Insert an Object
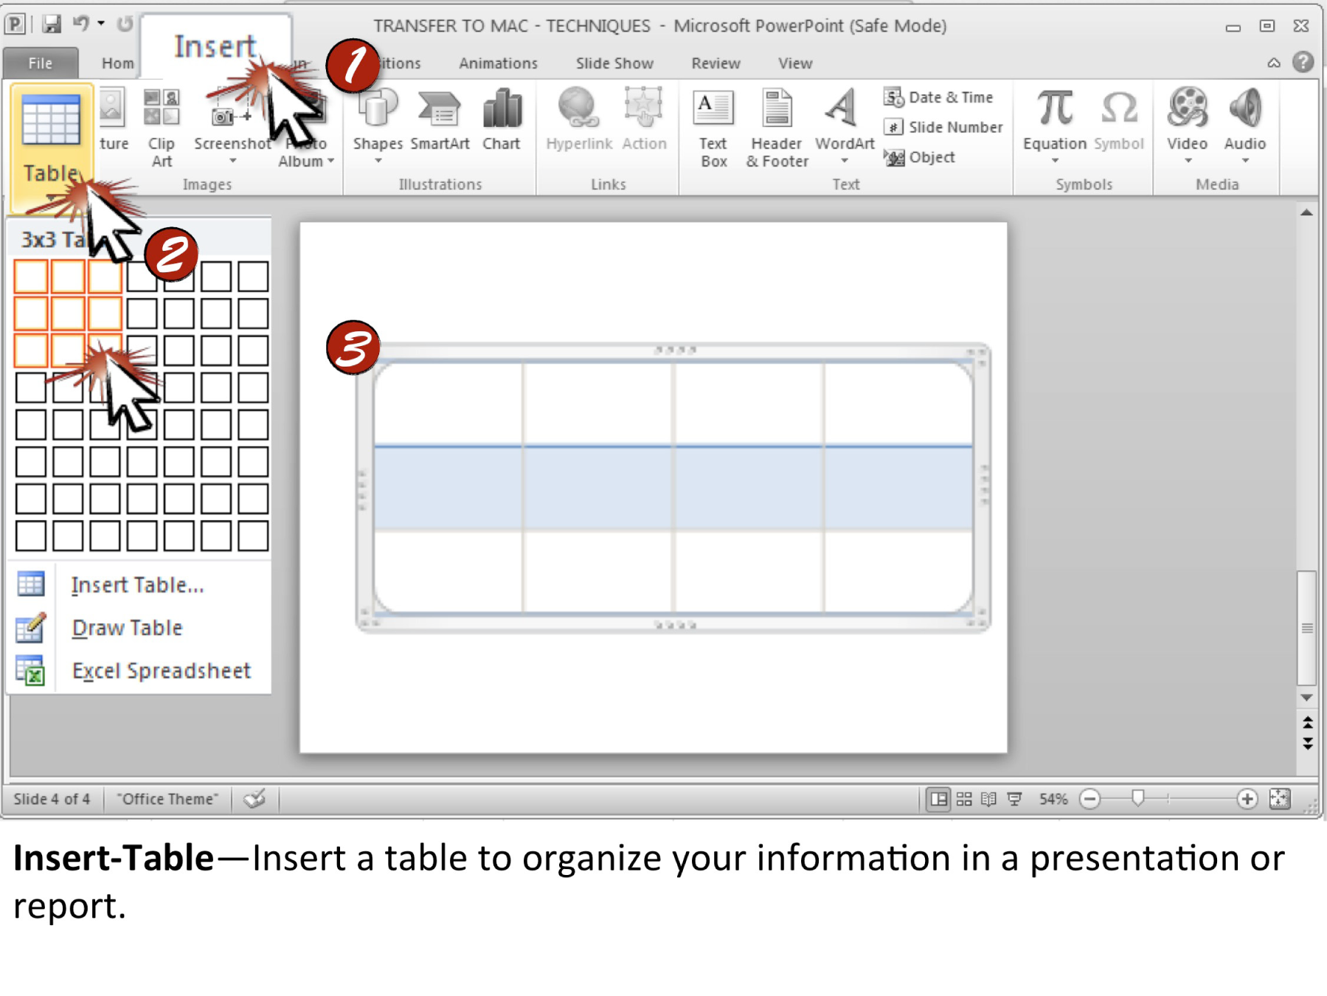The height and width of the screenshot is (996, 1327). tap(919, 157)
